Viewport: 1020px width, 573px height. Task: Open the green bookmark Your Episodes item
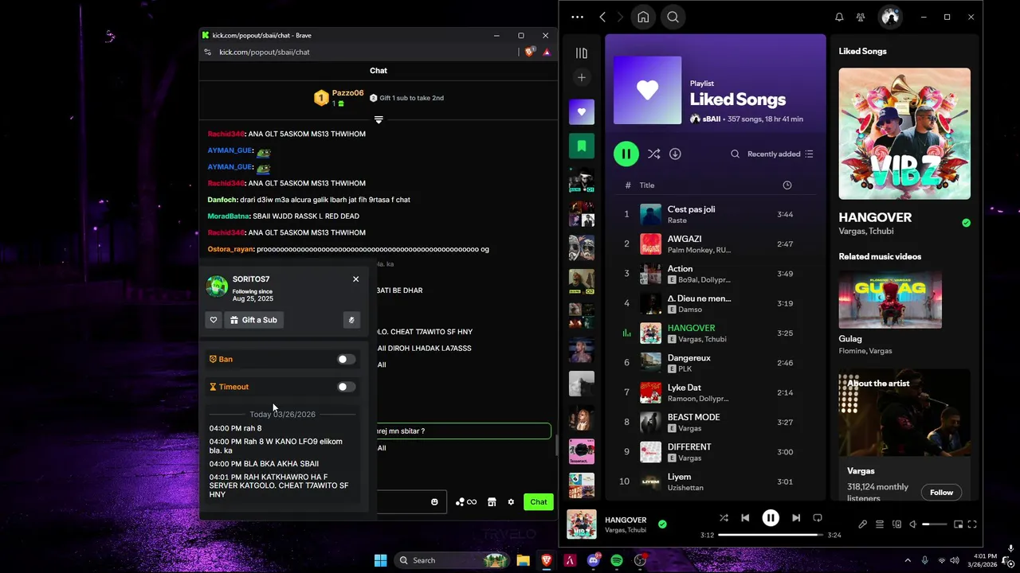click(582, 146)
